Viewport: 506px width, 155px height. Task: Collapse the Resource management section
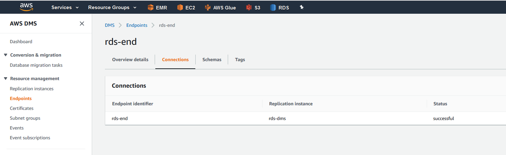pyautogui.click(x=6, y=78)
